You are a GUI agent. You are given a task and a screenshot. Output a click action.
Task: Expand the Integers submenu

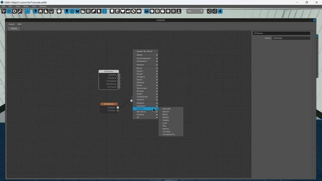point(145,77)
